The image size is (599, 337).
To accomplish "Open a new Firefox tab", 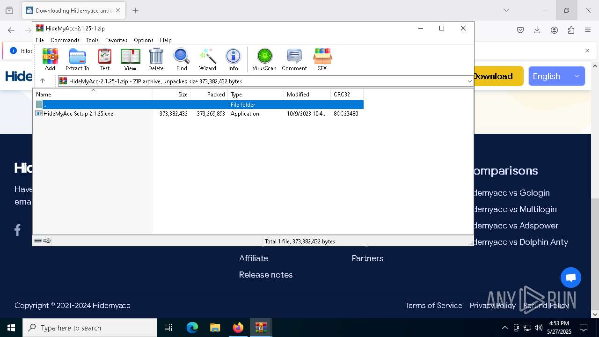I will click(x=135, y=10).
